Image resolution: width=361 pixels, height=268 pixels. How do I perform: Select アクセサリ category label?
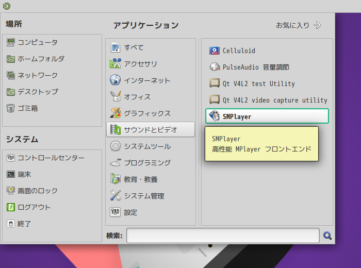[140, 64]
